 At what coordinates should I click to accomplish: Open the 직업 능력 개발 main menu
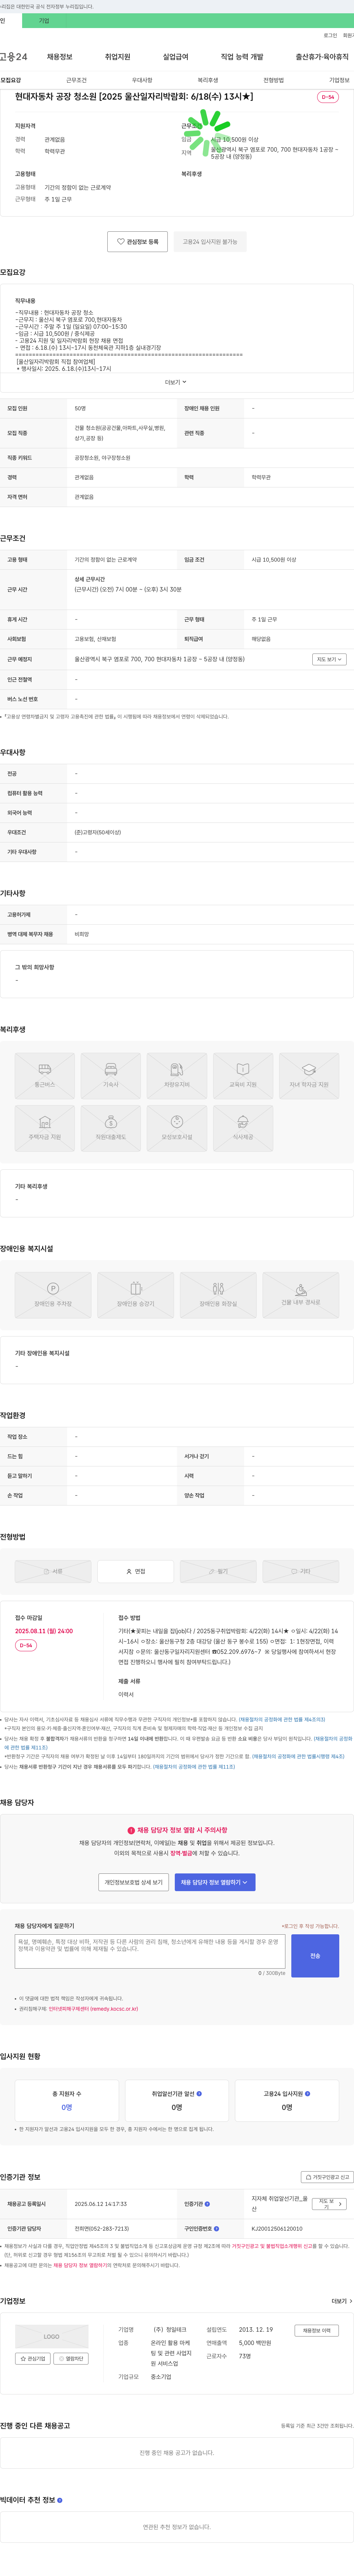[242, 57]
